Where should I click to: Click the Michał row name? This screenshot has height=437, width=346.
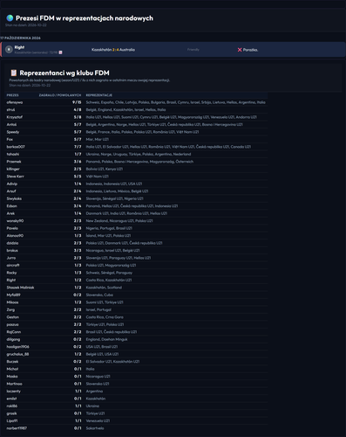(12, 369)
